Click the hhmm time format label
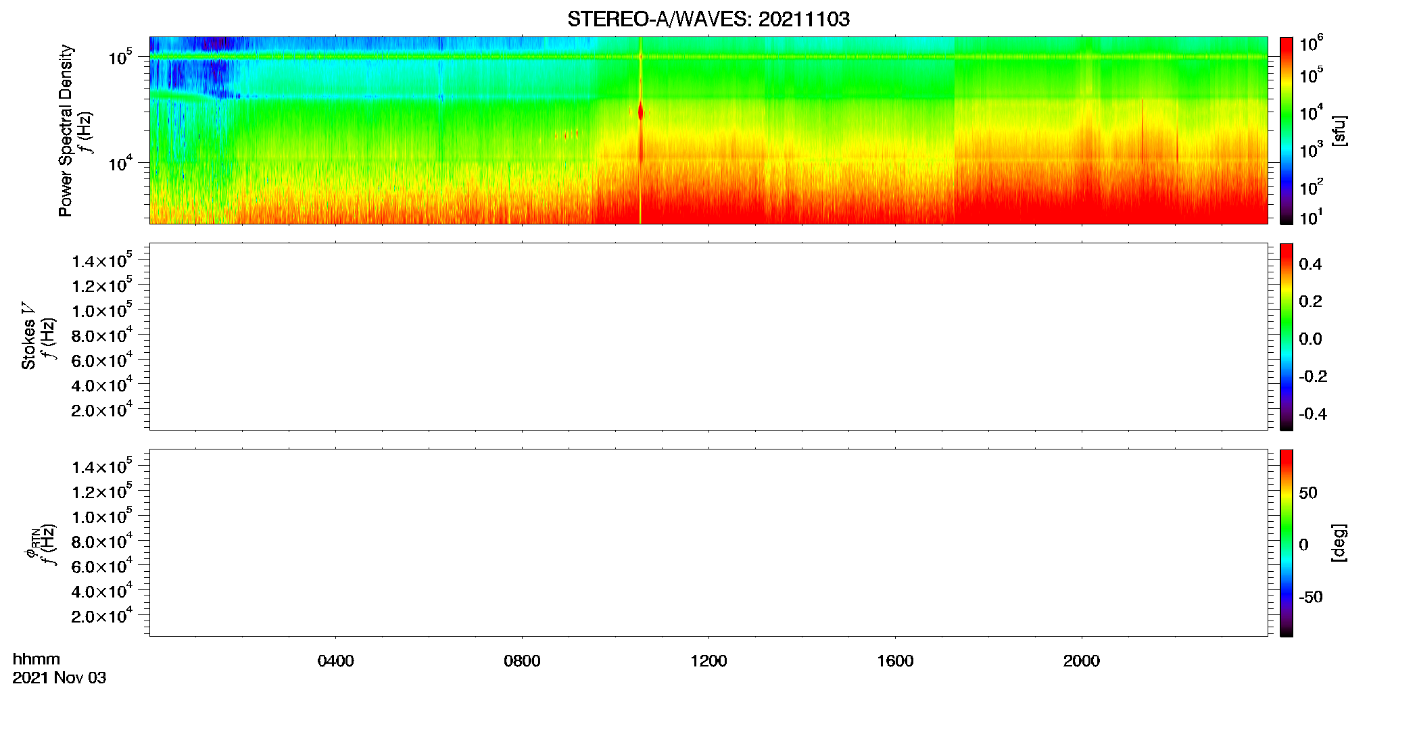The width and height of the screenshot is (1417, 730). click(x=37, y=659)
